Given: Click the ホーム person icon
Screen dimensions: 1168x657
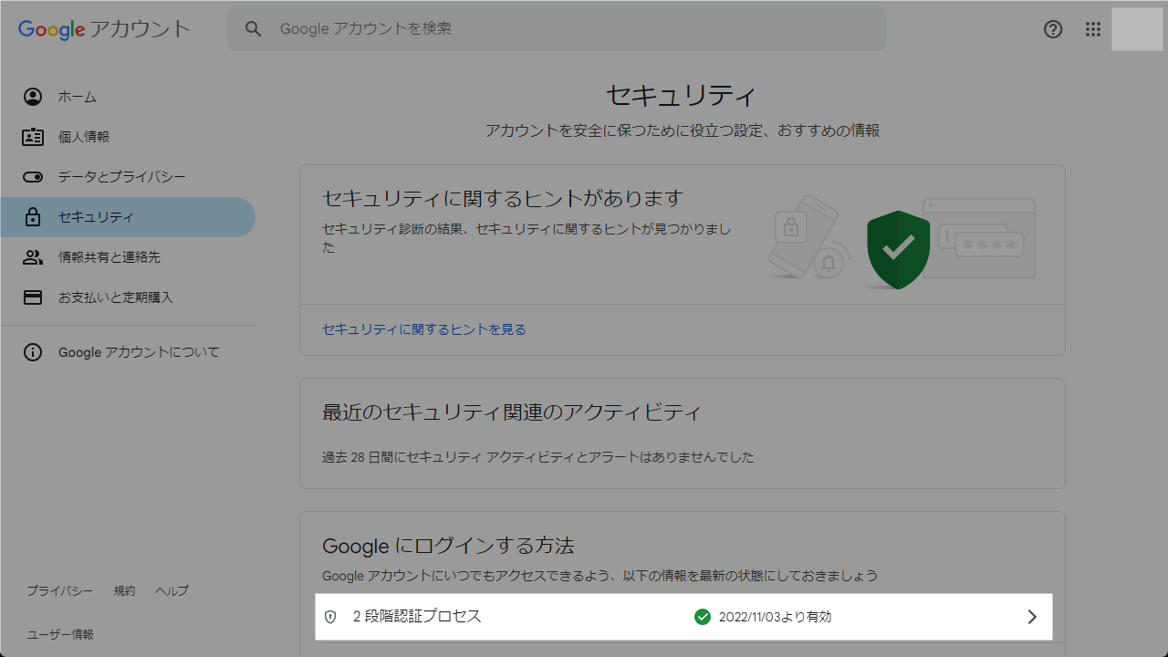Looking at the screenshot, I should pos(33,97).
